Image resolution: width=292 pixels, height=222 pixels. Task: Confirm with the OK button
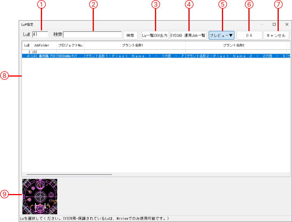[x=249, y=35]
